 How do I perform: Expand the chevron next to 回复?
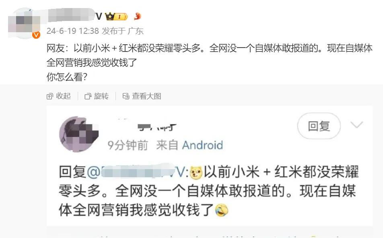pos(356,125)
